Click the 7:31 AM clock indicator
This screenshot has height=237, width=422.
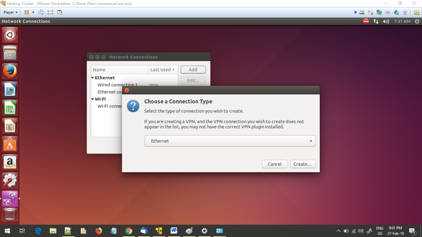click(402, 21)
